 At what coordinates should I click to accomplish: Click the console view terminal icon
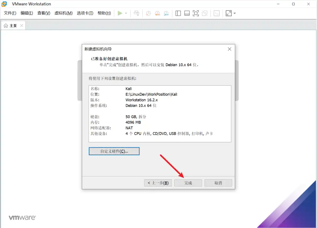217,13
